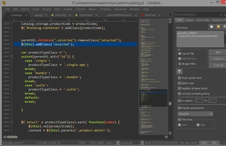Click the favorites star icon
This screenshot has width=226, height=146.
coord(218,27)
